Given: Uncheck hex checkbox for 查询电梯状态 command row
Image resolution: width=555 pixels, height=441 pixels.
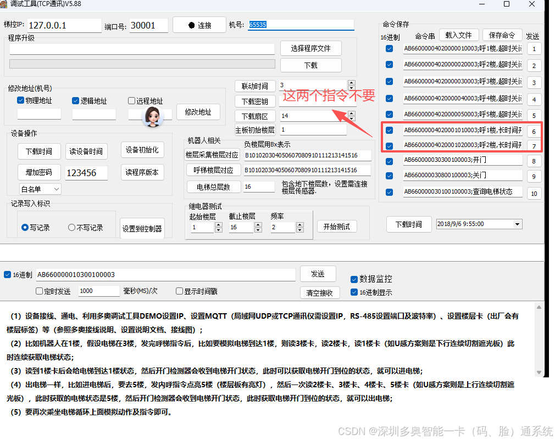Looking at the screenshot, I should 390,192.
